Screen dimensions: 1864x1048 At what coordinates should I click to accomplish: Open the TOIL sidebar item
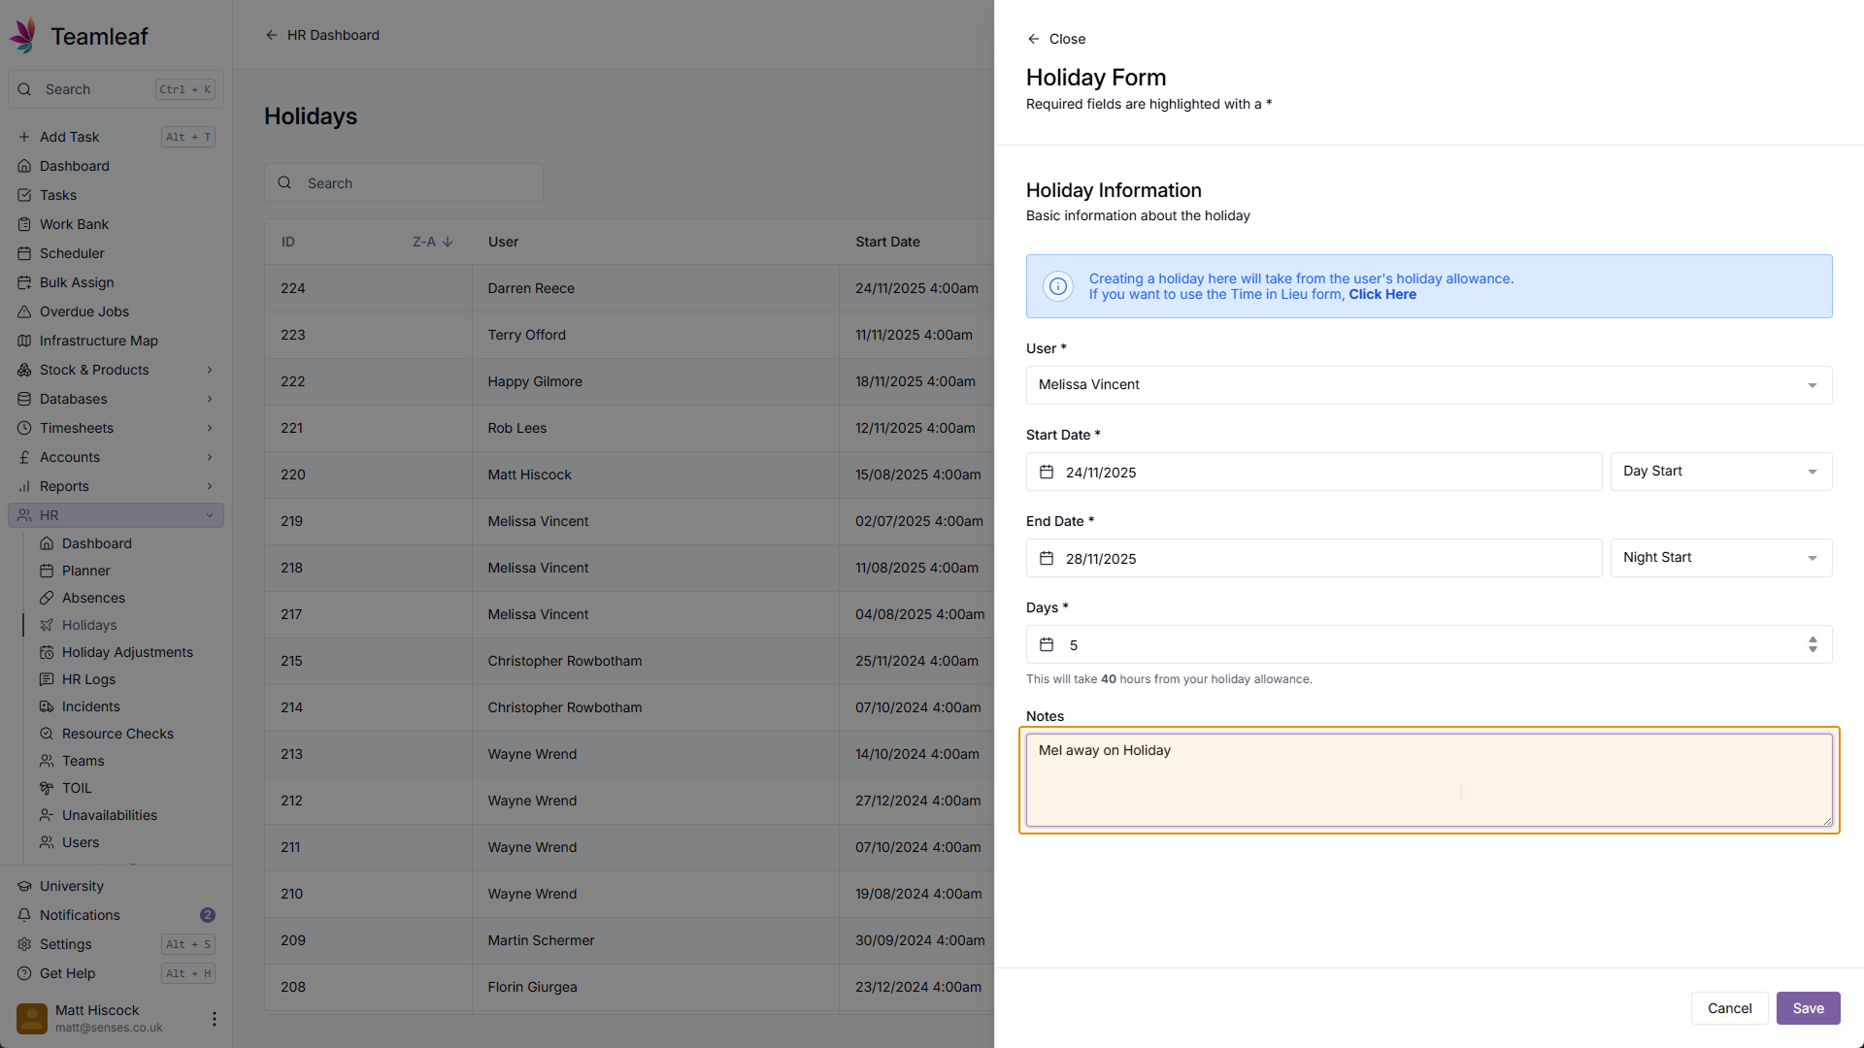point(77,788)
